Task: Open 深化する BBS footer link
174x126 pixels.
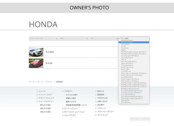Action: tap(45, 112)
